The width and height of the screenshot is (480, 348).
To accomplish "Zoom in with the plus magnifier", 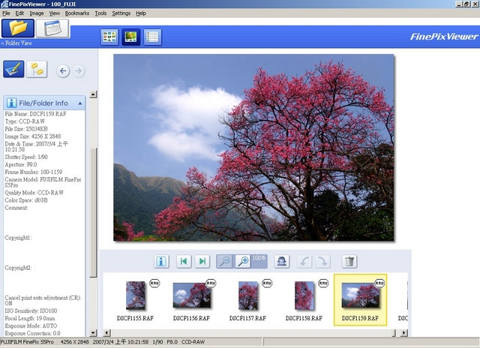I will (x=244, y=262).
